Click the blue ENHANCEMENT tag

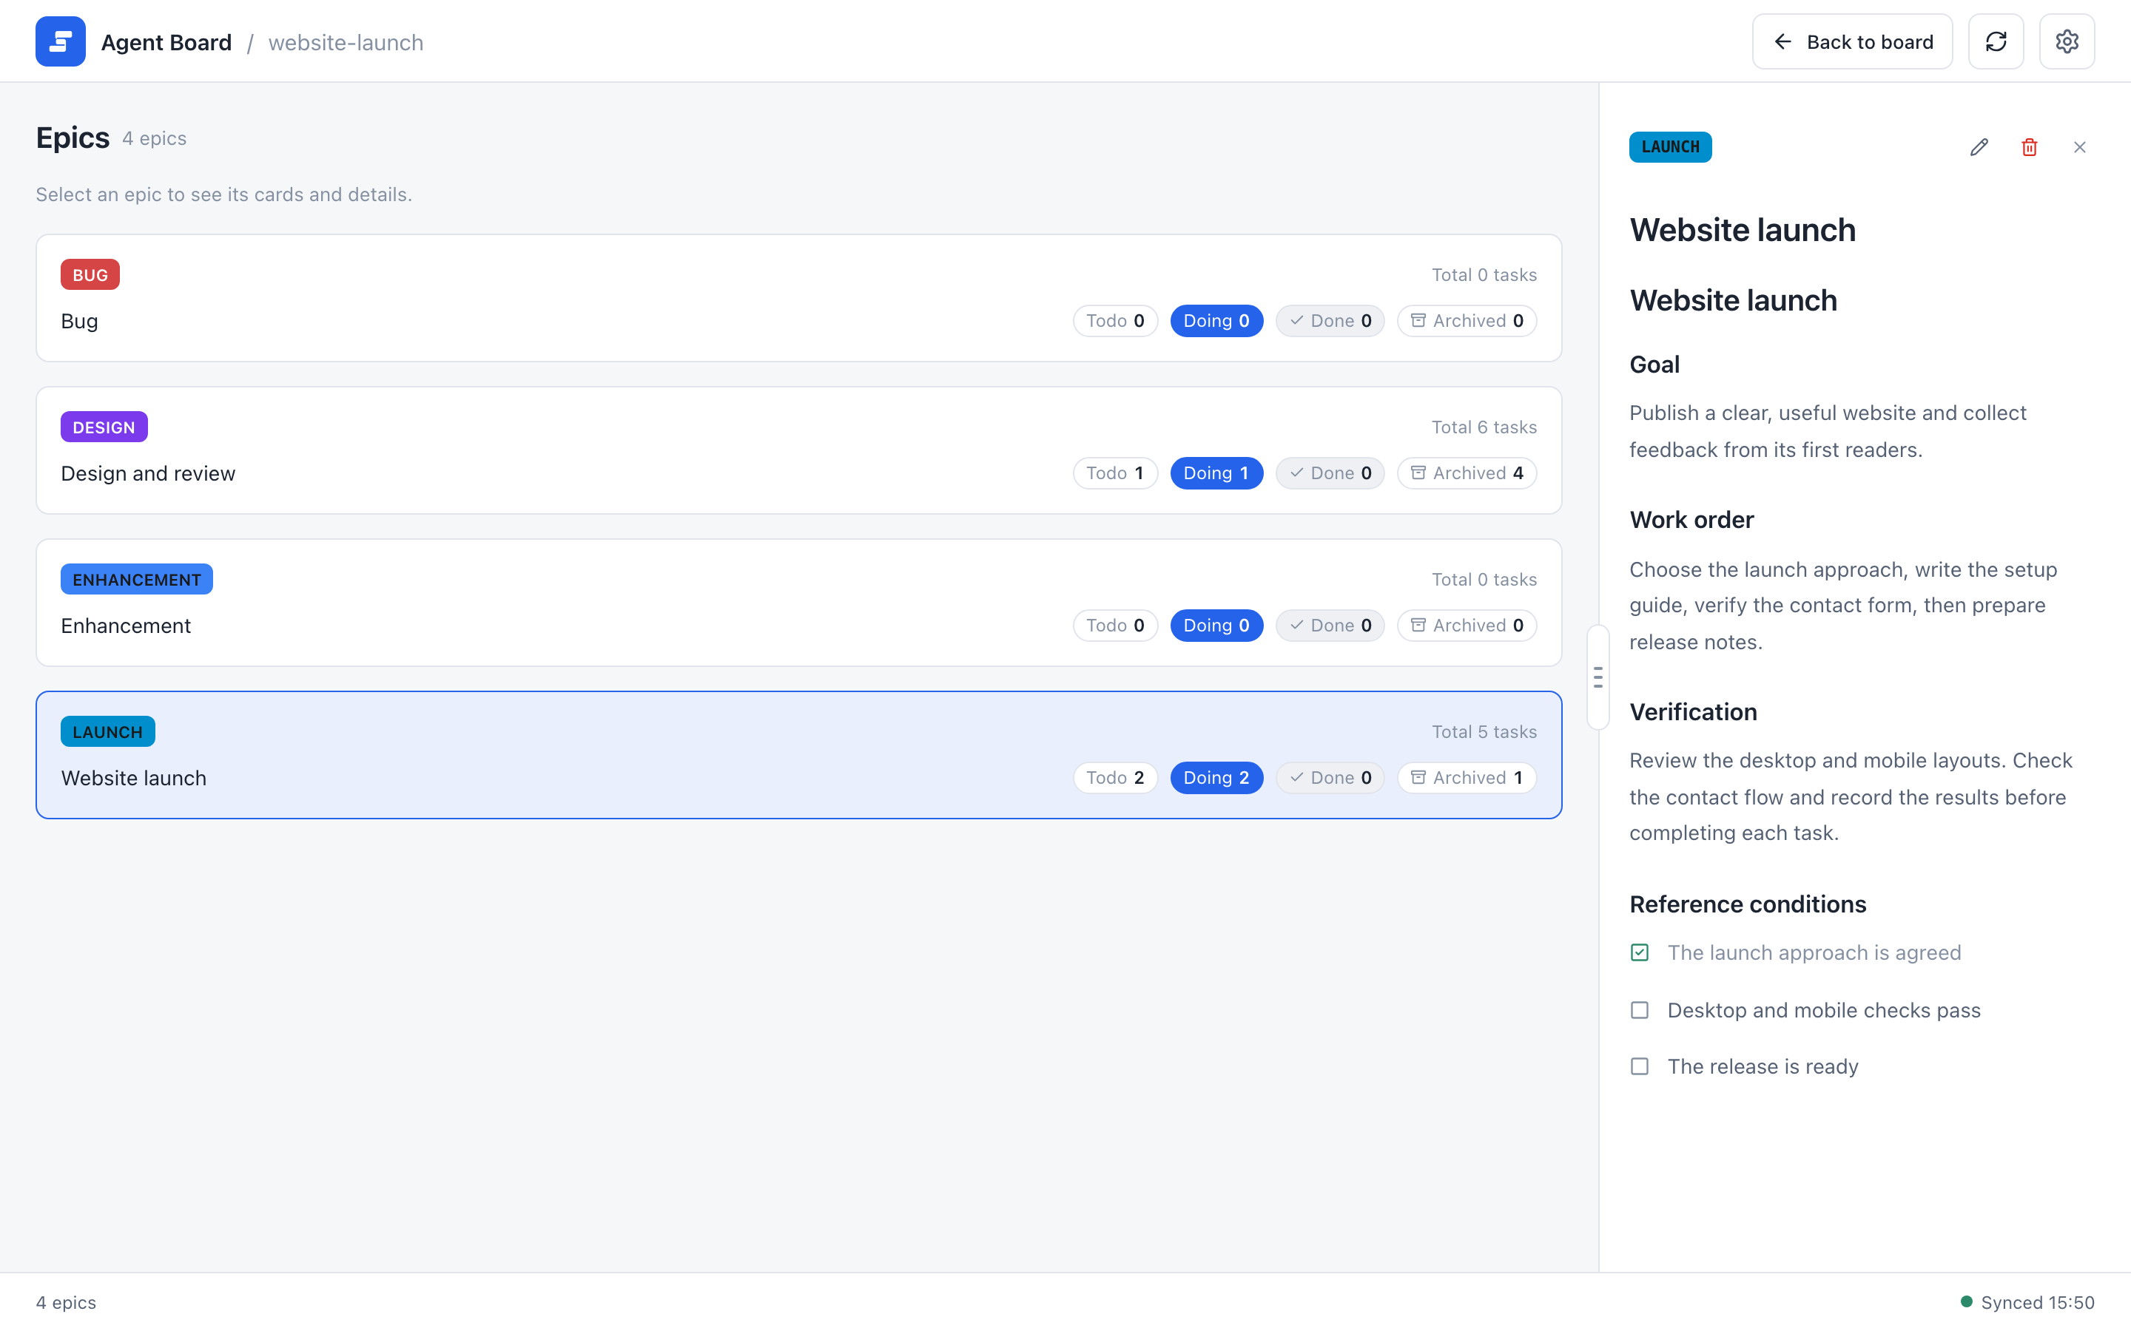click(x=136, y=579)
